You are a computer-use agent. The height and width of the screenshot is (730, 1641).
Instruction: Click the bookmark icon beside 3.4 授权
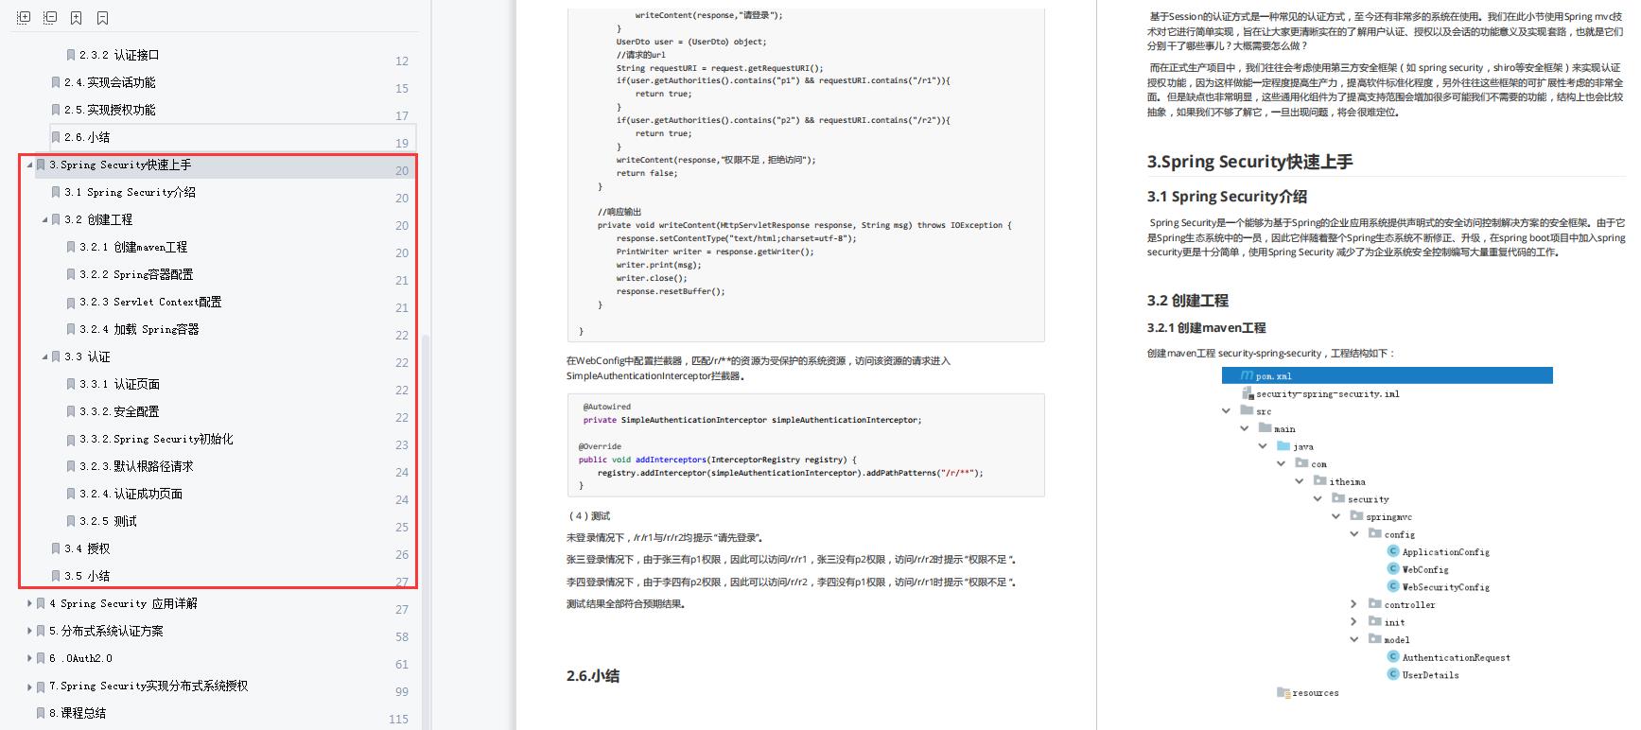point(56,548)
